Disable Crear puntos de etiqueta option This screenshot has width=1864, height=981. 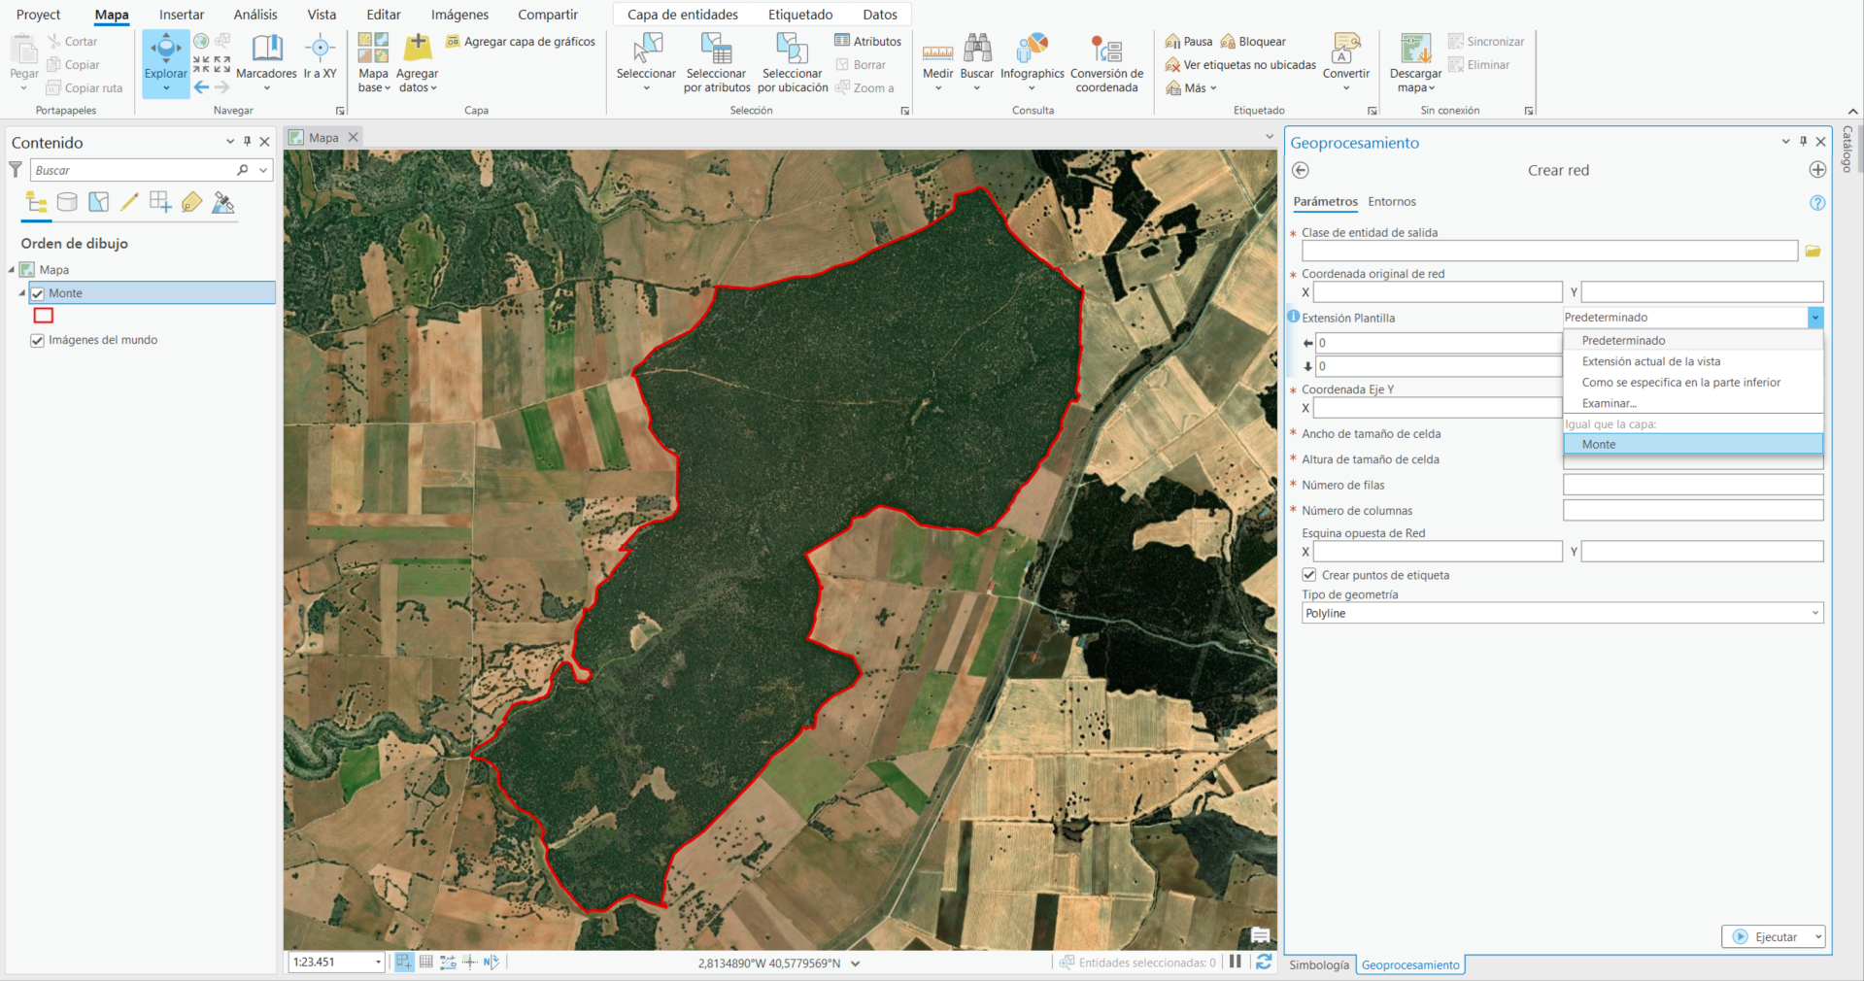tap(1309, 574)
